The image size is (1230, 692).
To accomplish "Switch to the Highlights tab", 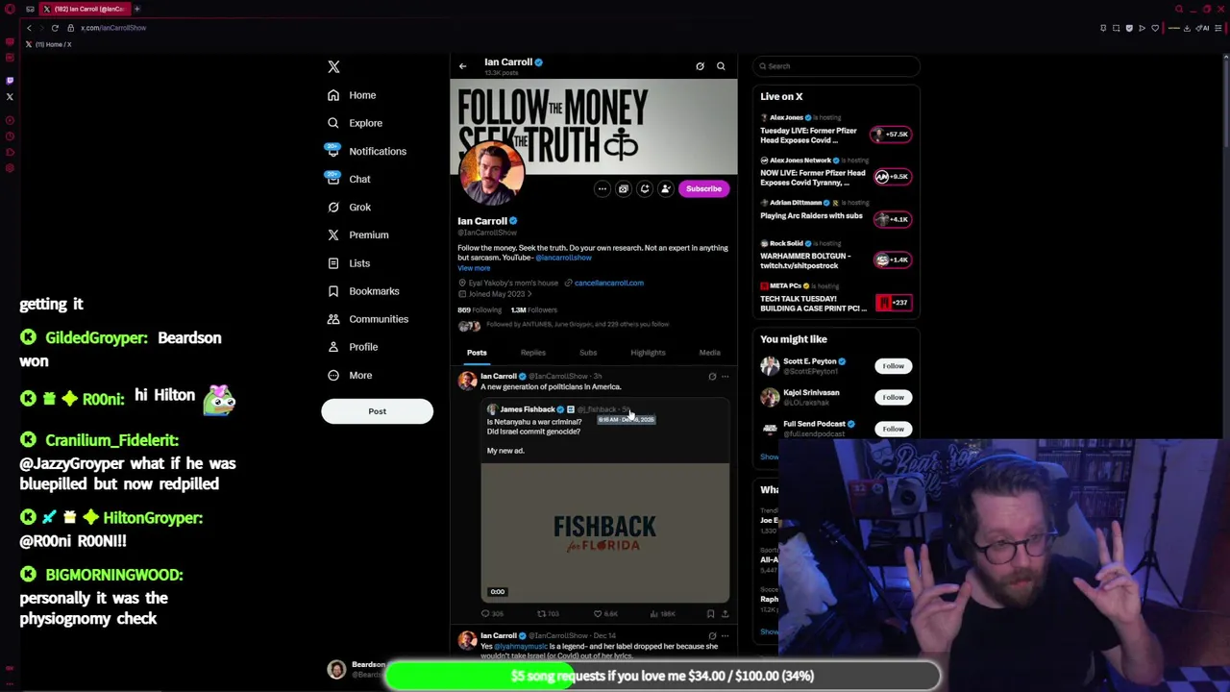I will pos(648,353).
